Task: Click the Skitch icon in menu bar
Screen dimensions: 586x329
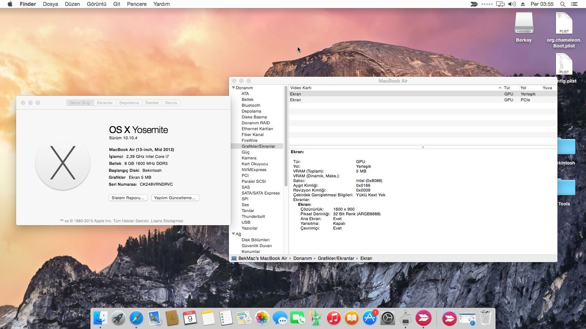Action: click(x=474, y=4)
